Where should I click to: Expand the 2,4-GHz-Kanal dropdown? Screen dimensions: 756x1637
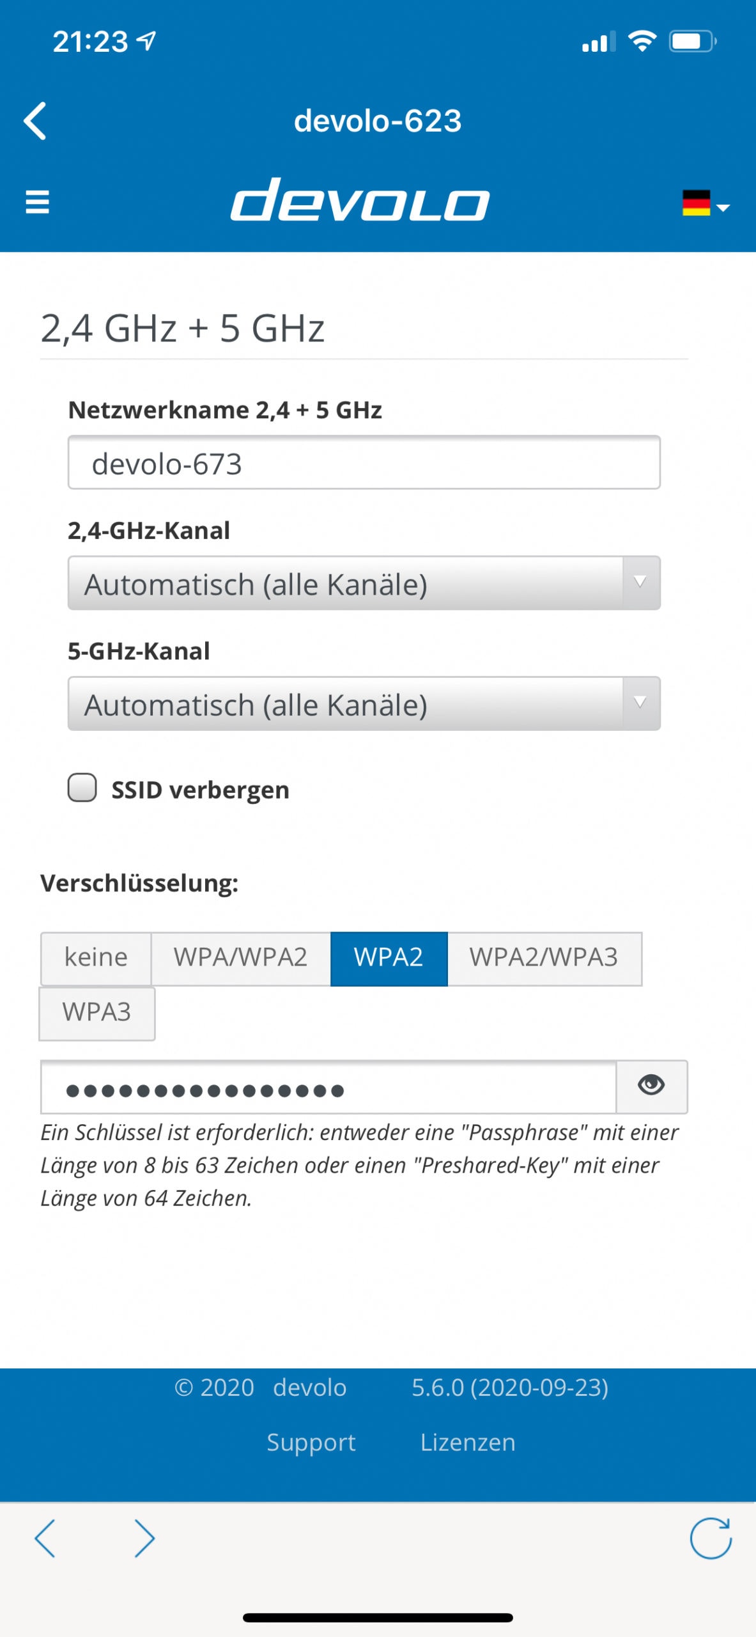[x=364, y=583]
